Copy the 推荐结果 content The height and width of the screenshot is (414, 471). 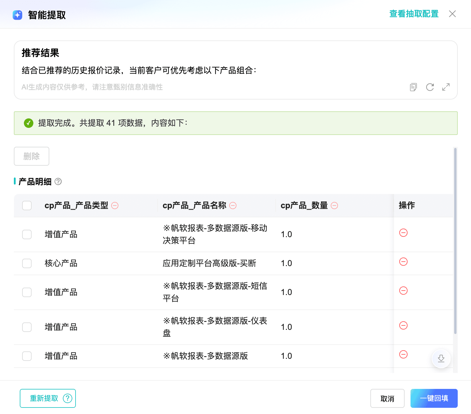[413, 87]
